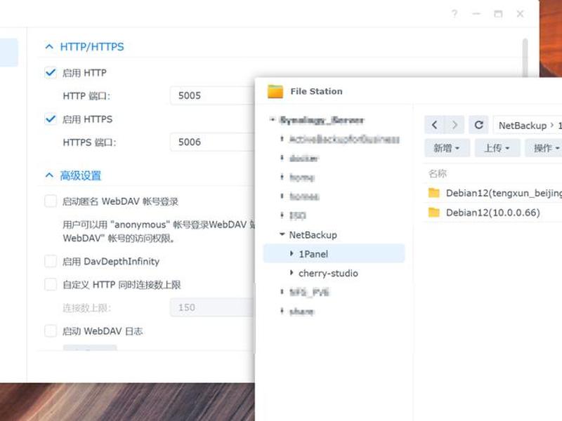
Task: Maximize the WebDAV settings window
Action: pyautogui.click(x=498, y=14)
